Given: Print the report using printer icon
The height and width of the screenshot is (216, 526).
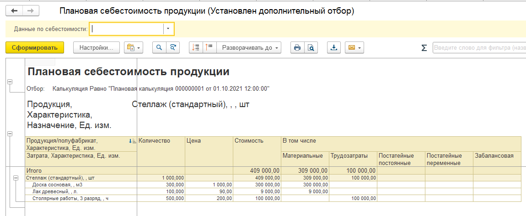Looking at the screenshot, I should 297,48.
